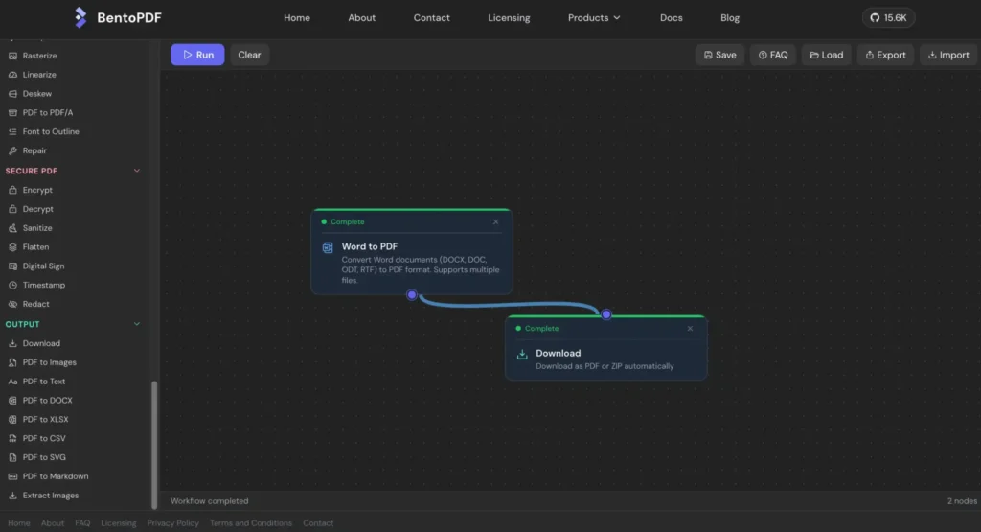Screen dimensions: 981x532
Task: Click the Redact icon
Action: 12,304
